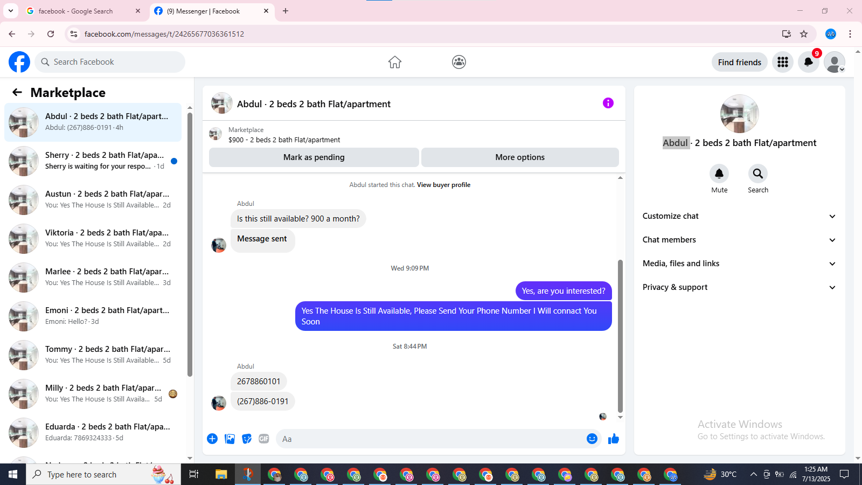Image resolution: width=862 pixels, height=485 pixels.
Task: Click the install app icon in address bar
Action: [x=787, y=34]
